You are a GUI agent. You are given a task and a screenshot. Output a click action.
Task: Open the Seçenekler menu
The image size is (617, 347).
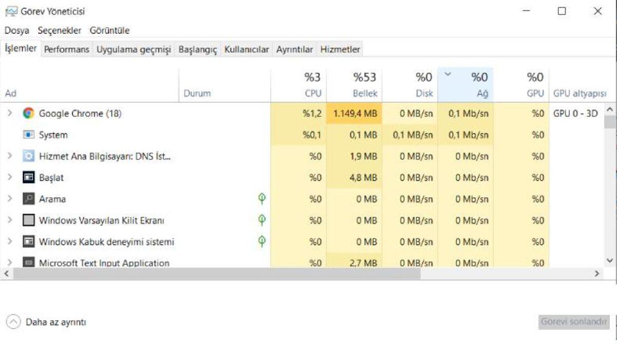coord(59,30)
